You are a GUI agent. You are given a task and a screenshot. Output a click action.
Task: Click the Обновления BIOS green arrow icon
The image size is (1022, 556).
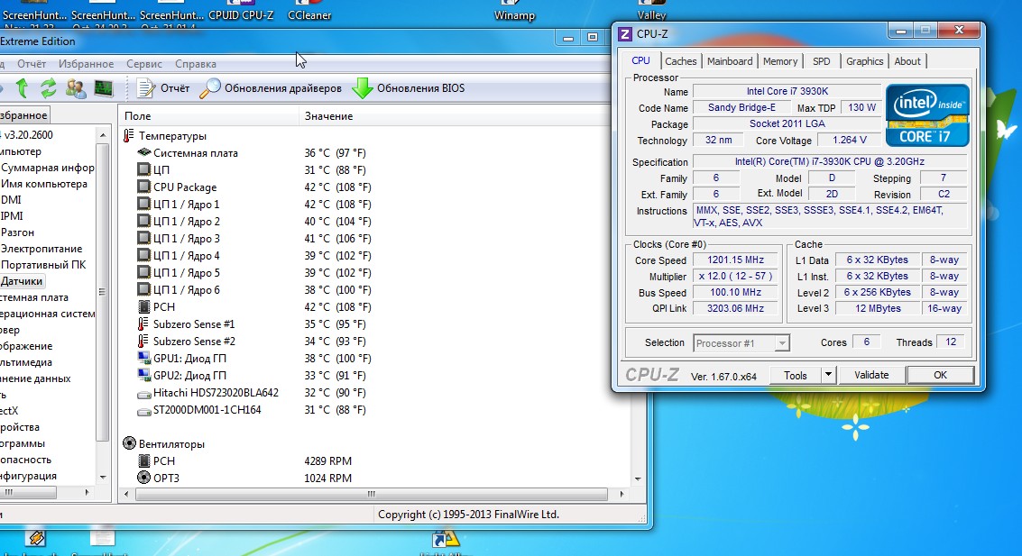click(x=363, y=88)
